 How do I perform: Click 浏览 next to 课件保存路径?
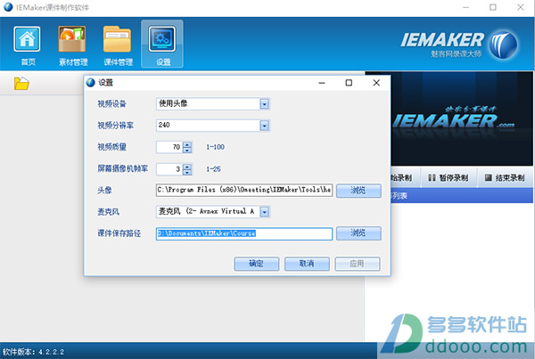point(358,233)
